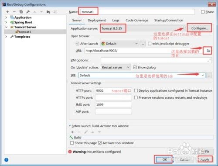
Task: Expand Spring Boot tree node
Action: coord(6,22)
